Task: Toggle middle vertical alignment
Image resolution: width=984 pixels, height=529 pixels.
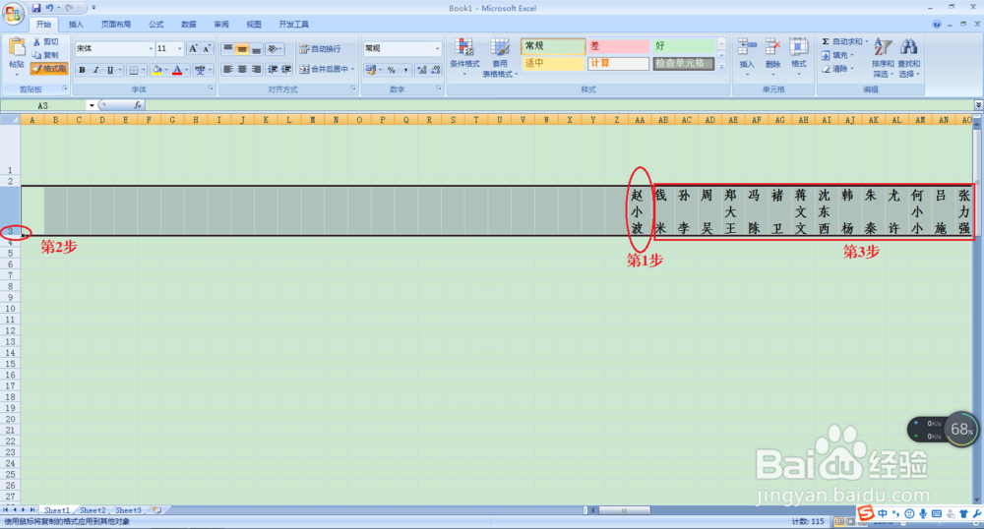Action: [x=242, y=48]
